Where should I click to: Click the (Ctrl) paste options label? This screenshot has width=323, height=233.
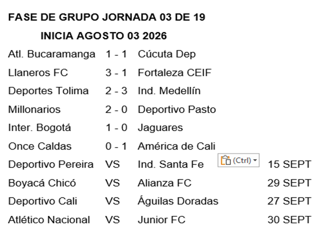point(242,160)
